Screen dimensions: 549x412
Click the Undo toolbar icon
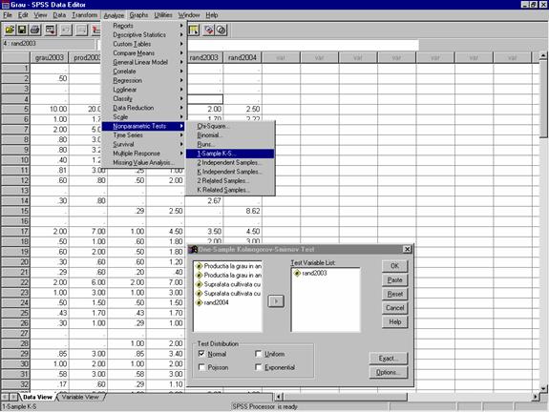click(66, 31)
